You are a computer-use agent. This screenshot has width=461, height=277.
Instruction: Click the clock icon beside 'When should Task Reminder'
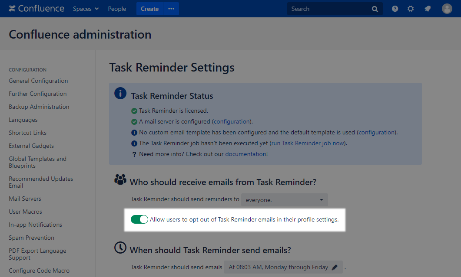[120, 248]
